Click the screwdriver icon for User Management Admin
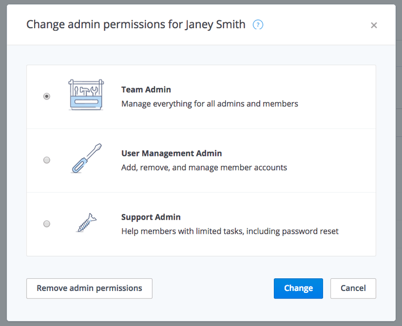Viewport: 402px width, 326px height. point(86,159)
